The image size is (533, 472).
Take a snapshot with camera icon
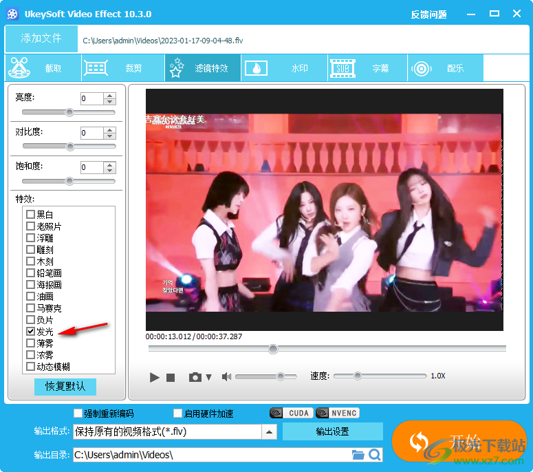click(195, 377)
